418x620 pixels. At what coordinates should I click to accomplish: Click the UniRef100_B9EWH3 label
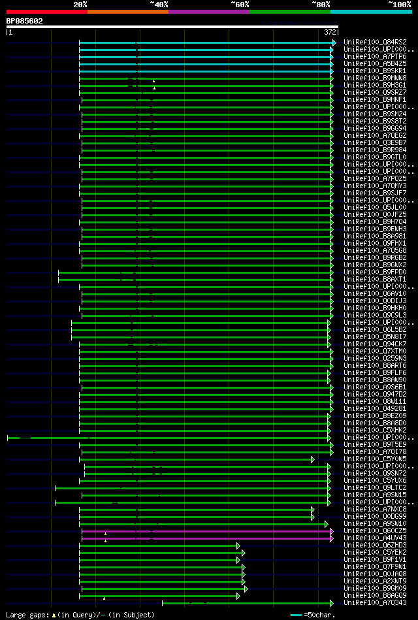[x=375, y=229]
